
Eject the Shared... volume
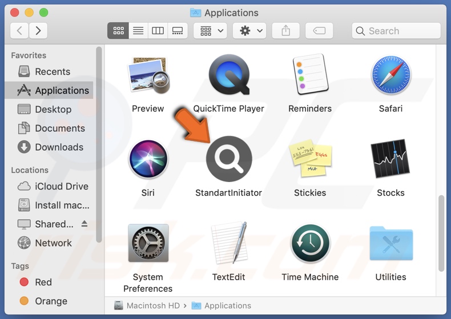tap(84, 224)
